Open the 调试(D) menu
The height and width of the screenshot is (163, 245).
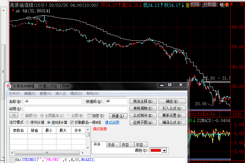[76, 94]
